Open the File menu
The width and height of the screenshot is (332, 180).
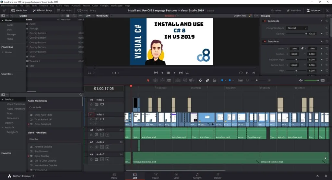click(21, 6)
